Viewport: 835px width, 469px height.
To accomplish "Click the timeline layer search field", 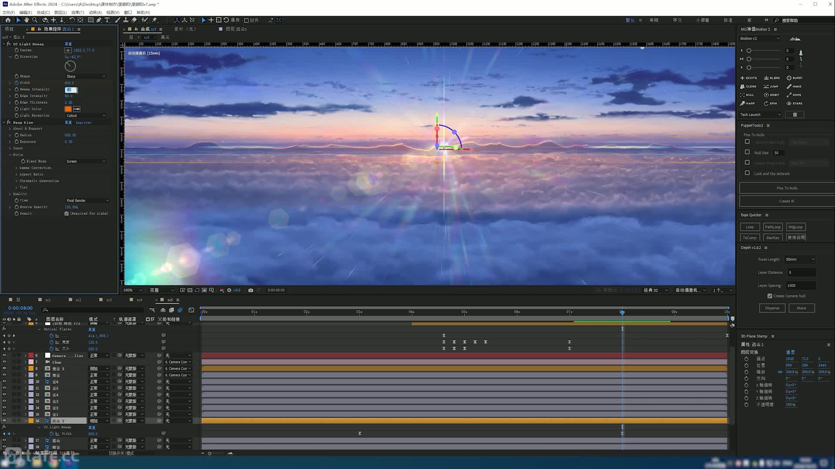I will (x=93, y=310).
